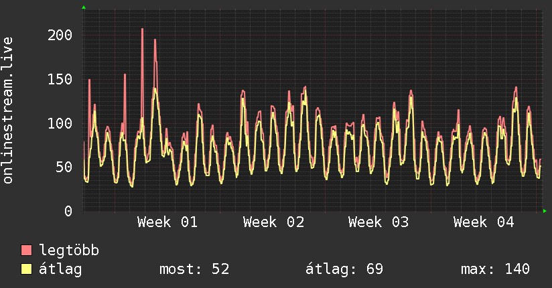Click the Week 02 axis label

point(273,222)
